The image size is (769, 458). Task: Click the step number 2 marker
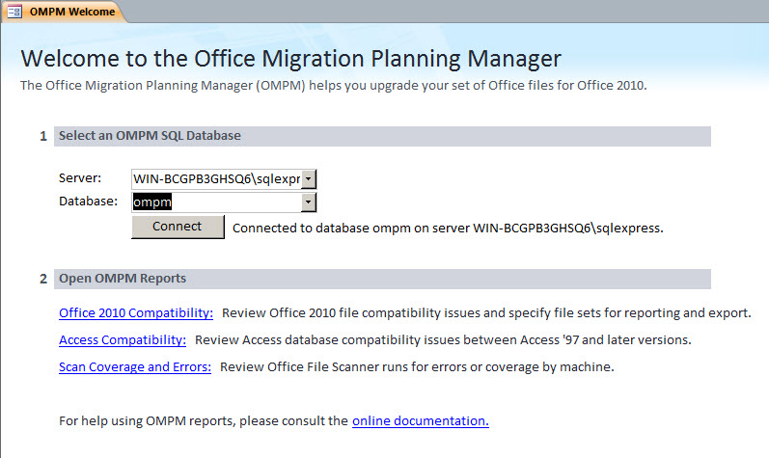tap(43, 279)
